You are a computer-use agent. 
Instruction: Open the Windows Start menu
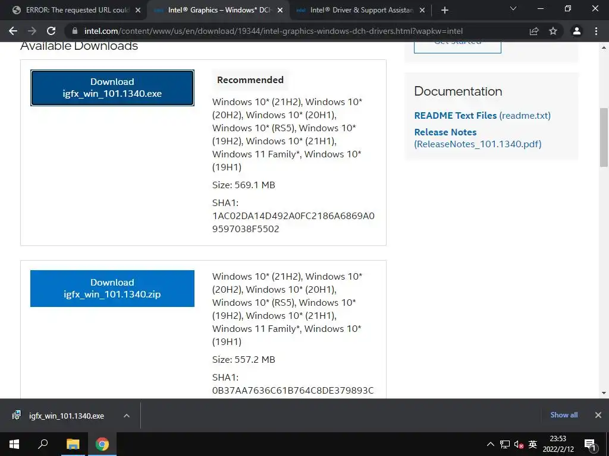[14, 444]
